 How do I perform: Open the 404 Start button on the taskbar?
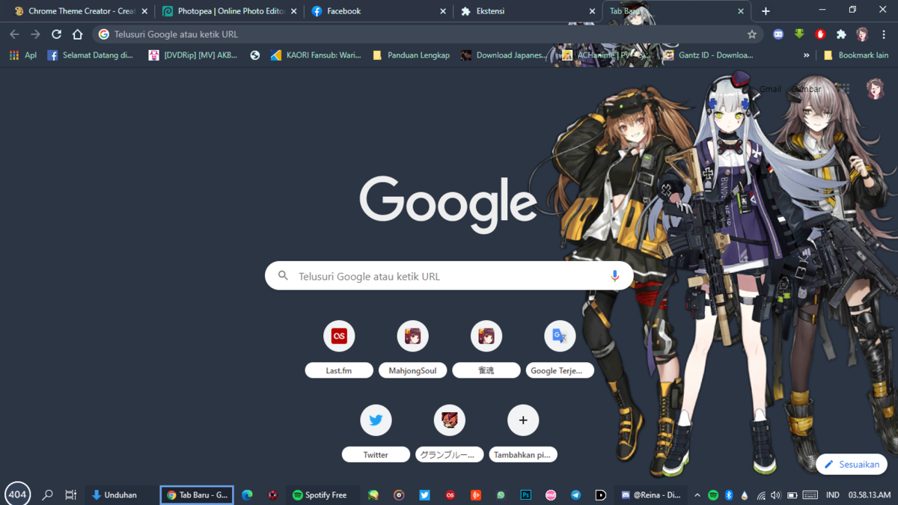(x=17, y=494)
